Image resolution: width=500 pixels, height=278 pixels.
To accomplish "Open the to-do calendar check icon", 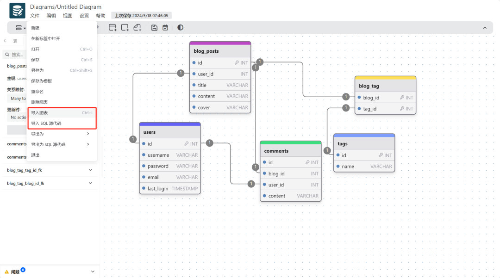I will [165, 28].
